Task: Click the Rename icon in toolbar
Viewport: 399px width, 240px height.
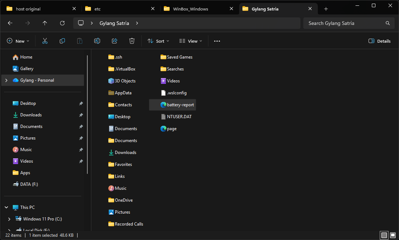Action: [x=97, y=41]
